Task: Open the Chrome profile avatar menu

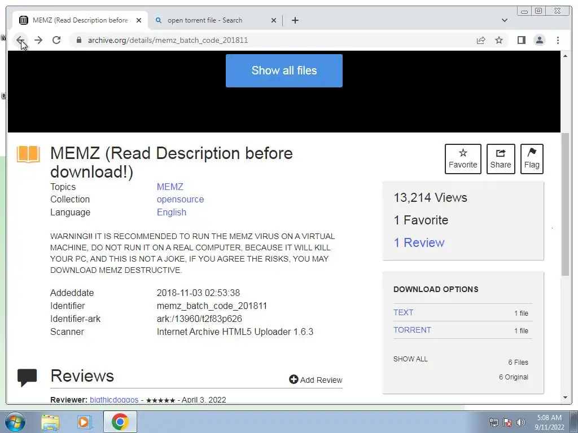Action: pyautogui.click(x=539, y=40)
